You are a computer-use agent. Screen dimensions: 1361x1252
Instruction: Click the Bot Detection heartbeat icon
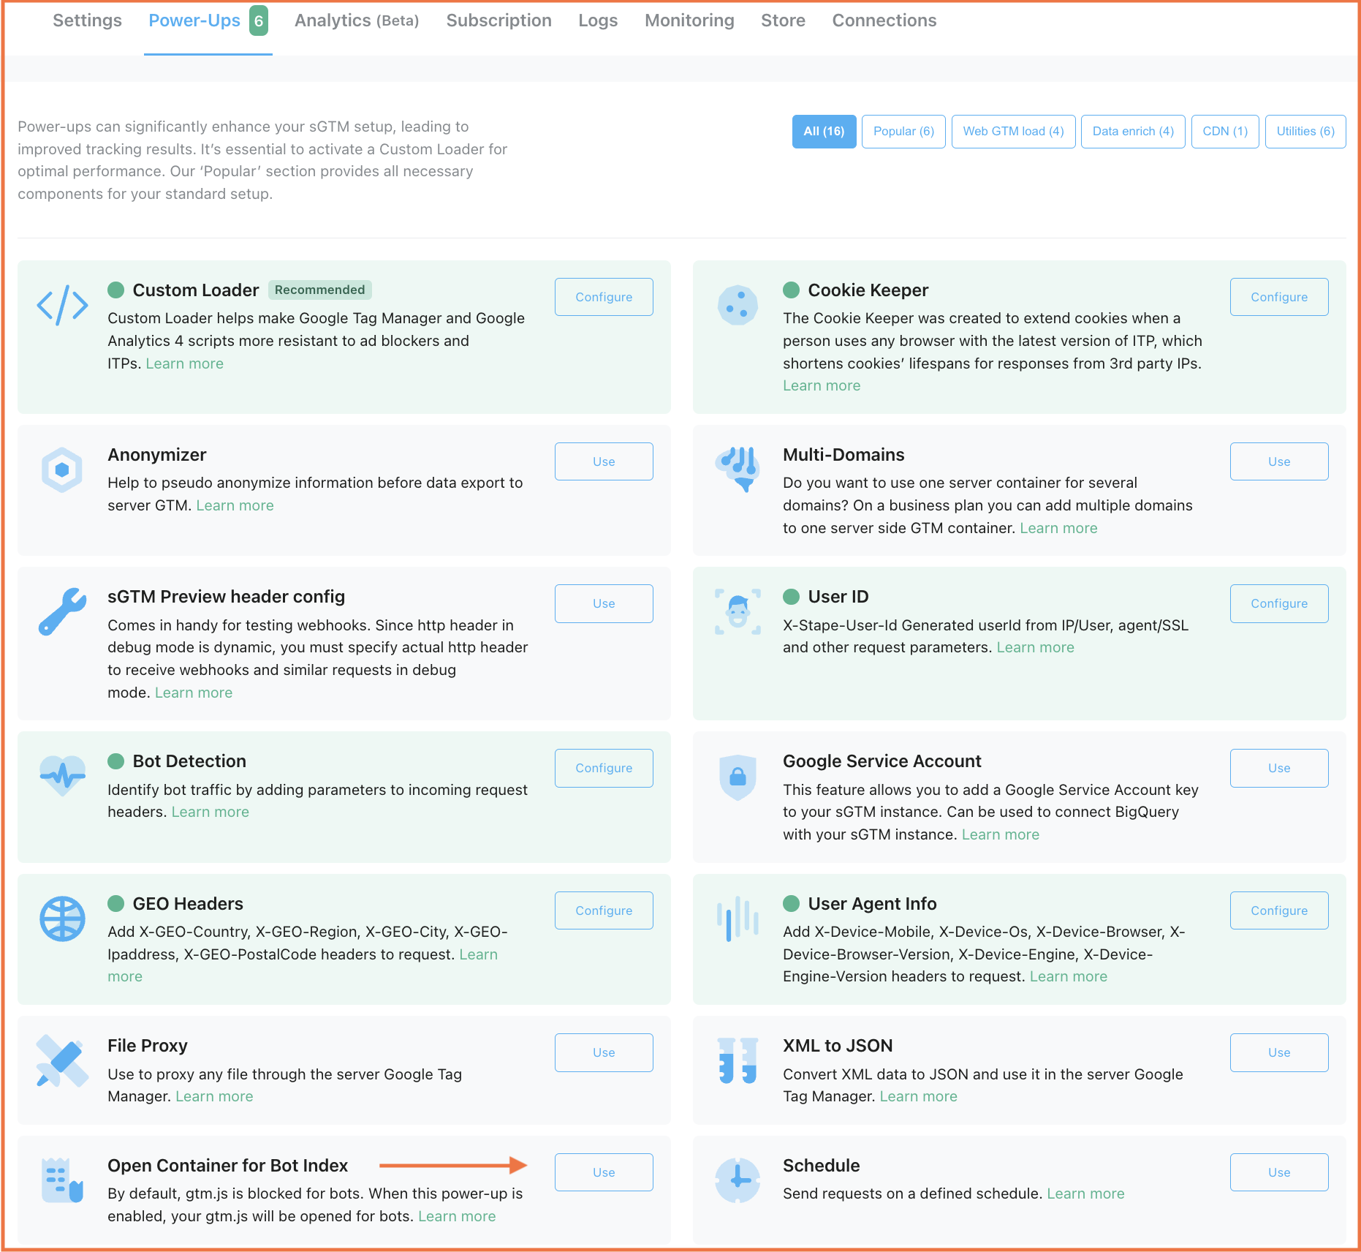62,774
